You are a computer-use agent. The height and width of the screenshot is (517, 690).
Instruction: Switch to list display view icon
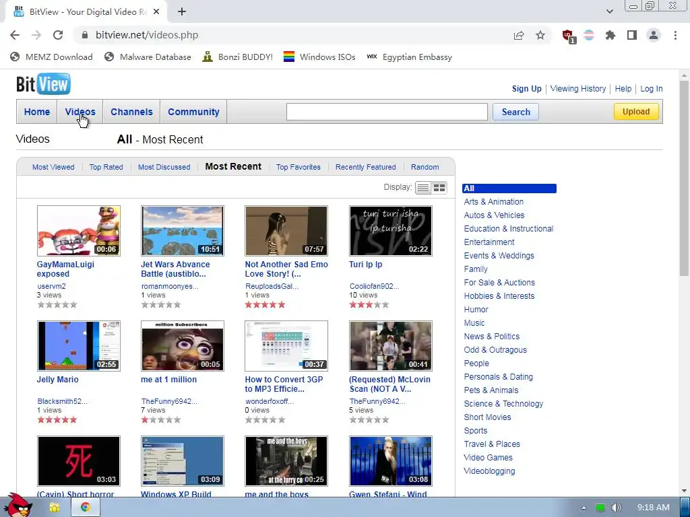point(423,188)
